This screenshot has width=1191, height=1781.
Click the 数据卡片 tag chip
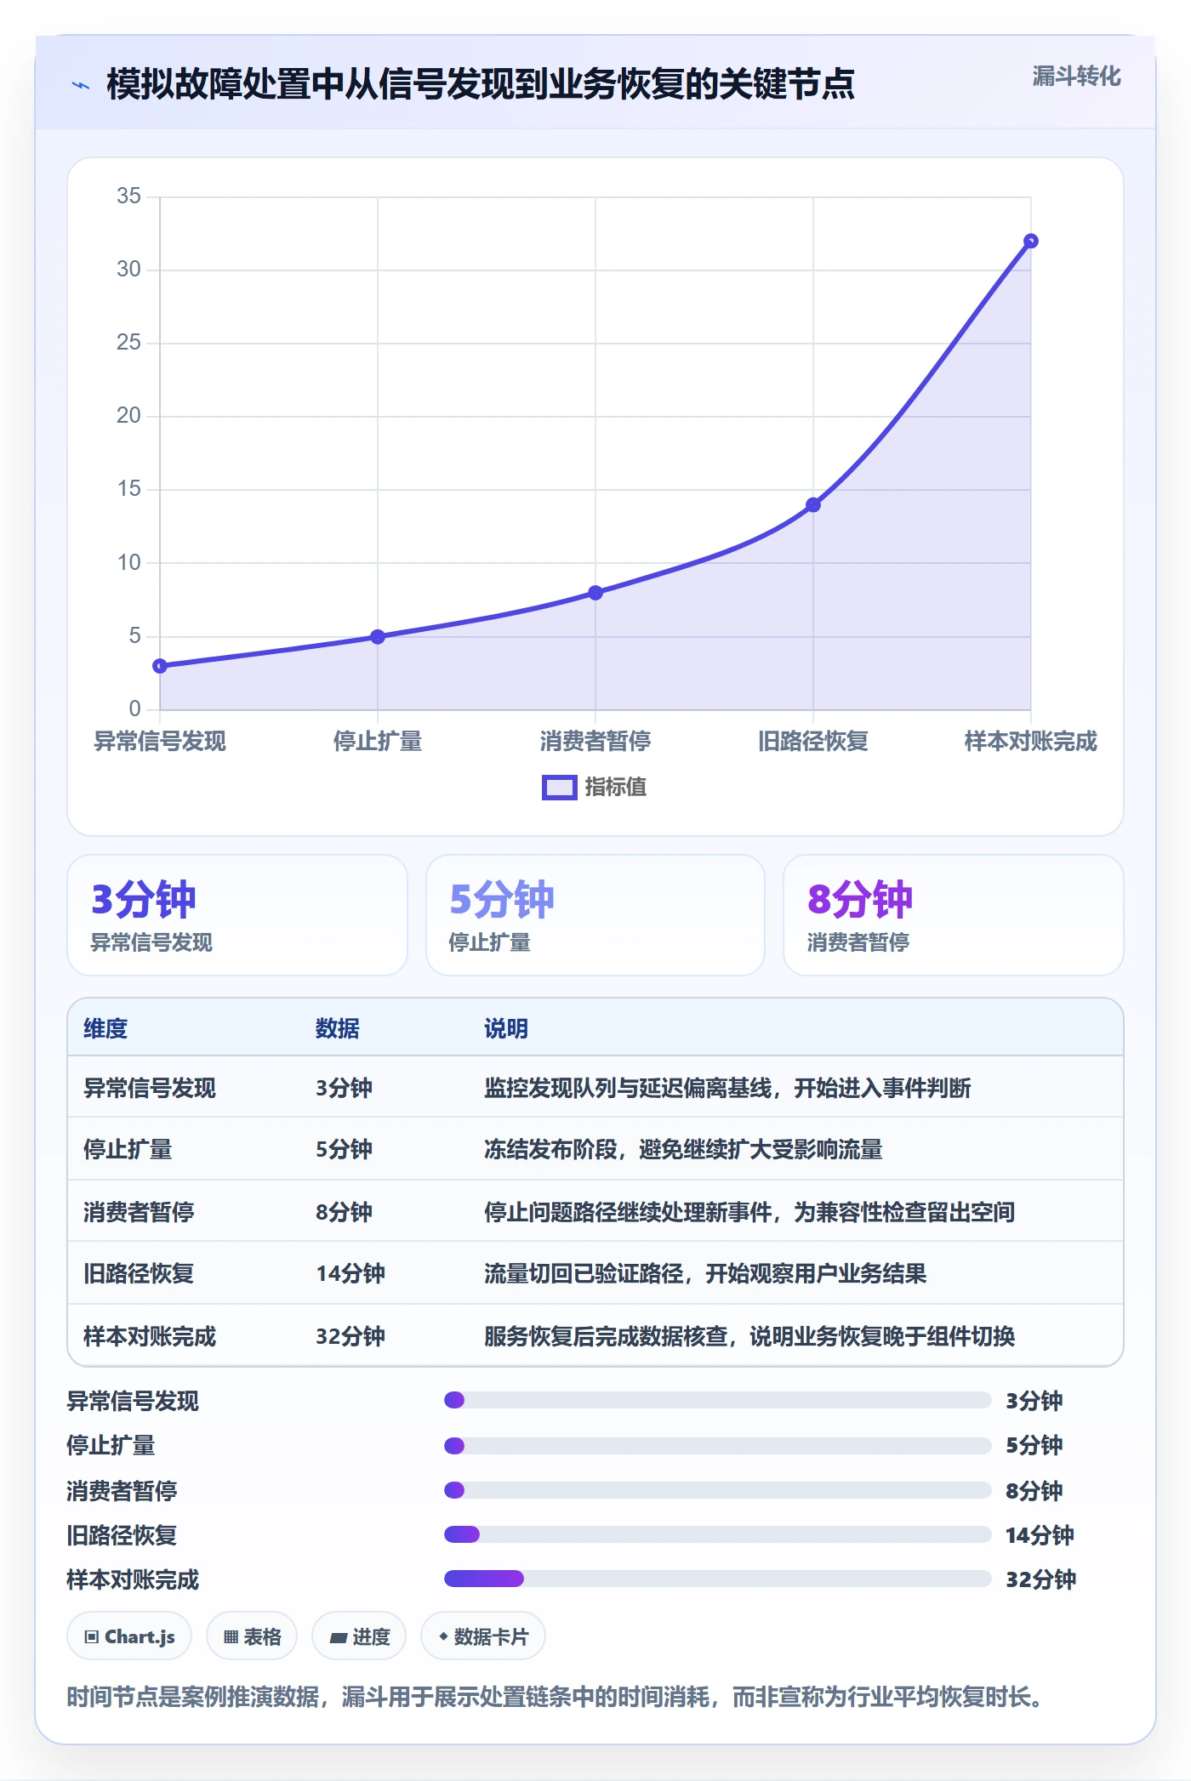[483, 1636]
